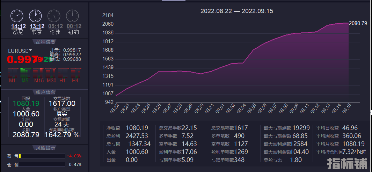
Task: Click the 08.22 date label on x-axis
Action: (x=114, y=109)
